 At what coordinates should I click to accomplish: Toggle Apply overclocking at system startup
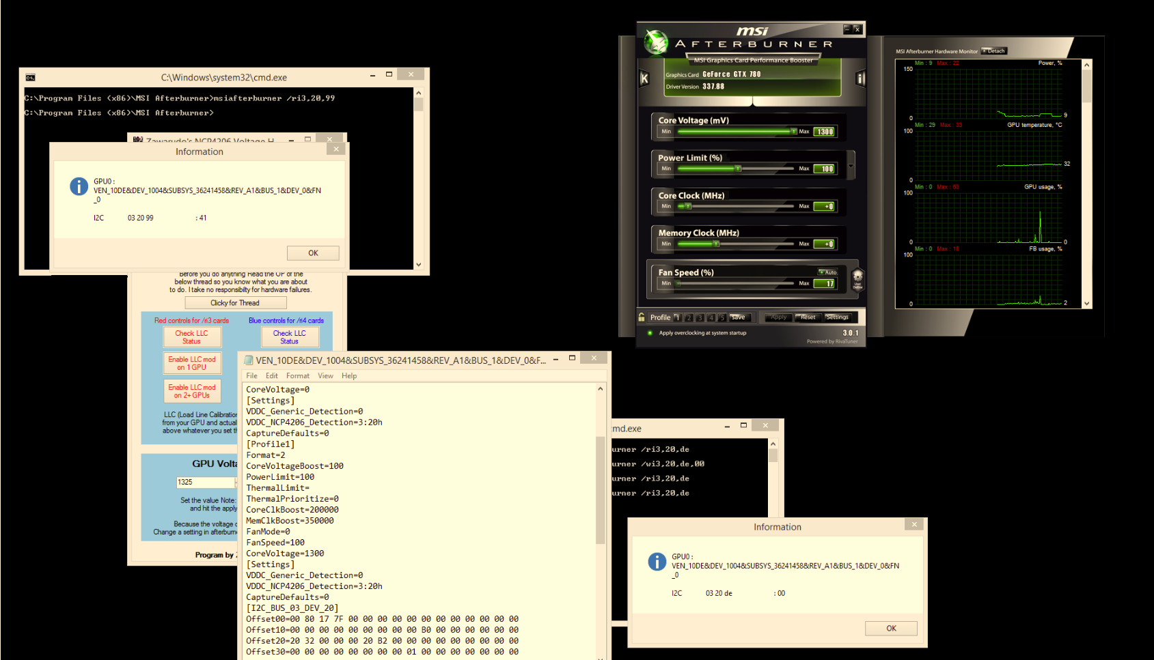650,333
